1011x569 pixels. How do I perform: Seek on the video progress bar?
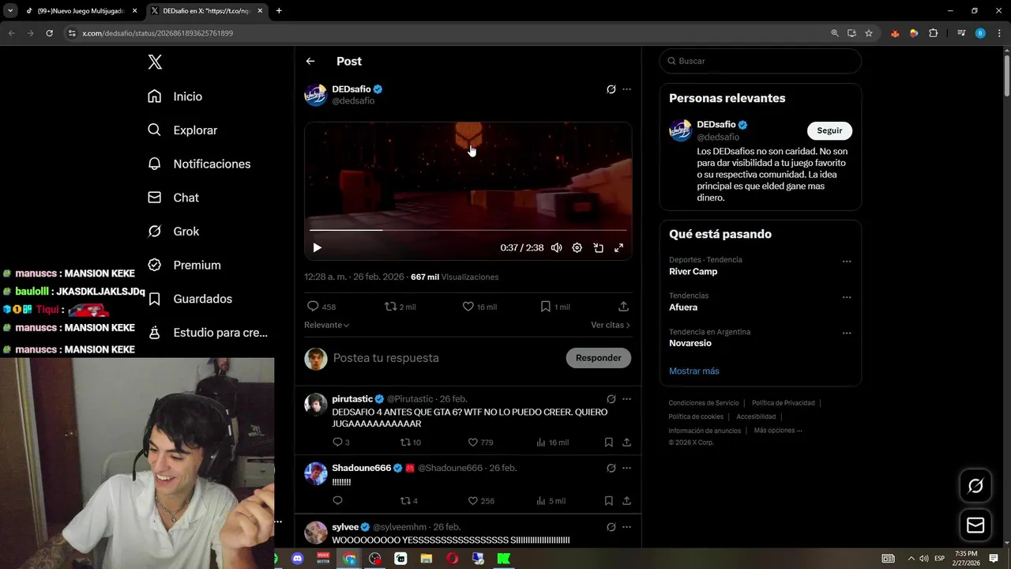click(468, 230)
